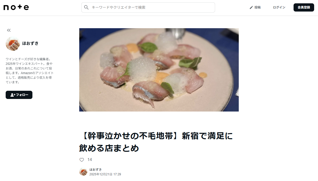Open the 投稿 post link text
Image resolution: width=318 pixels, height=181 pixels.
click(258, 7)
